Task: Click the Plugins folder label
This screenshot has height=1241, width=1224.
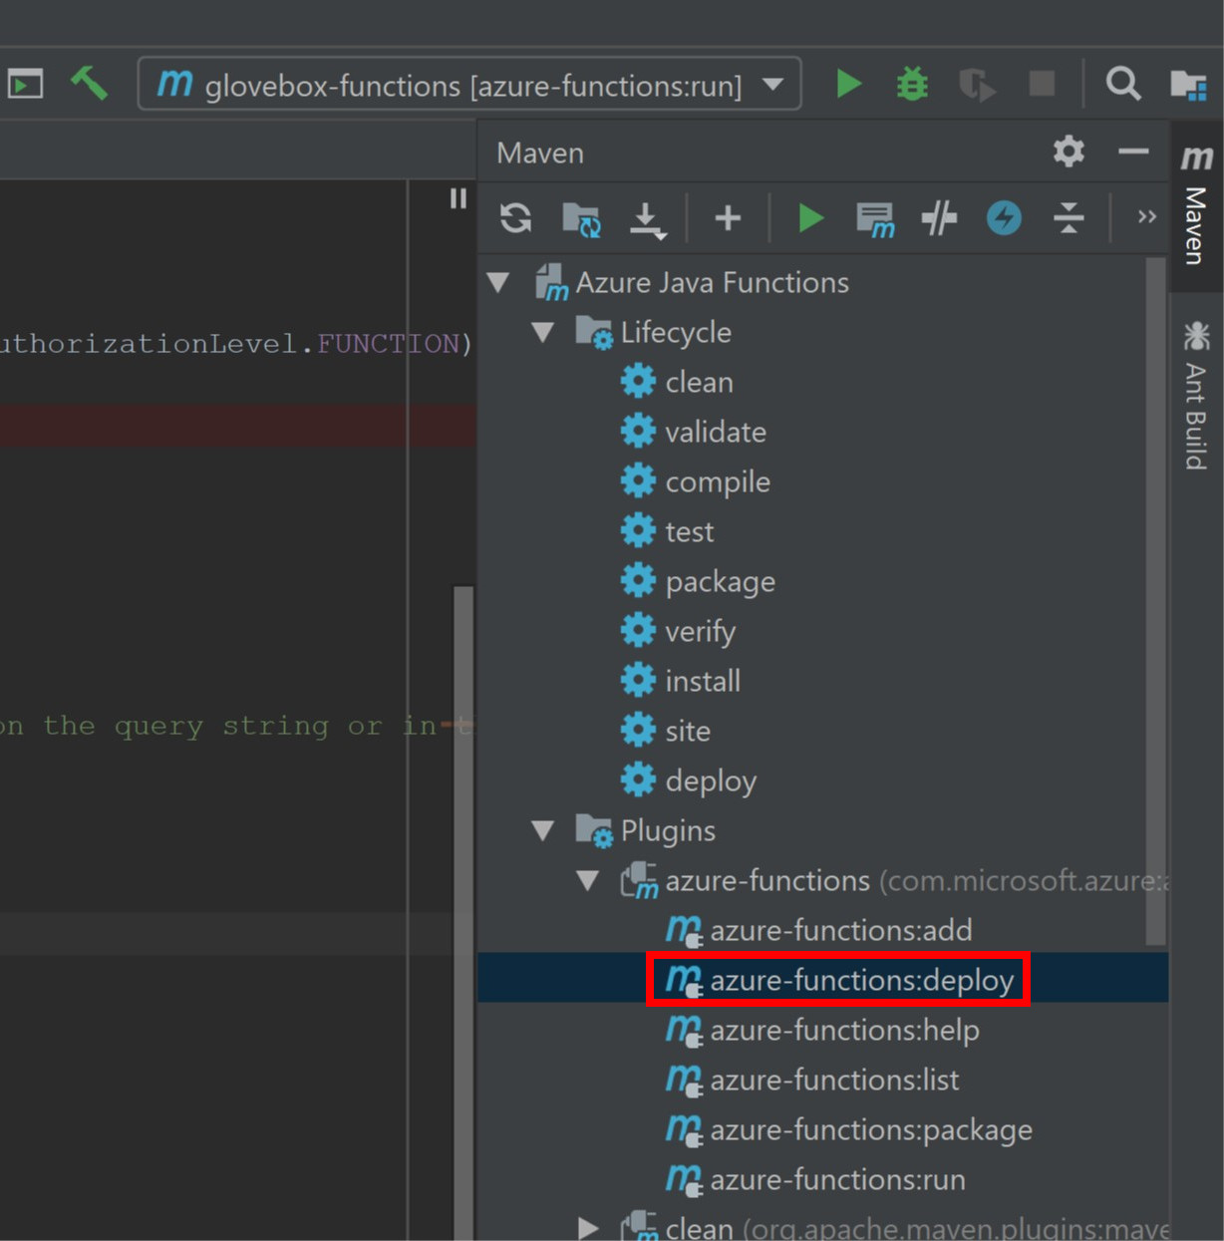Action: pos(668,830)
